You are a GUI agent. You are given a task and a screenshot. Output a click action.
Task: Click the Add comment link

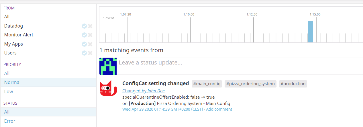coord(219,109)
